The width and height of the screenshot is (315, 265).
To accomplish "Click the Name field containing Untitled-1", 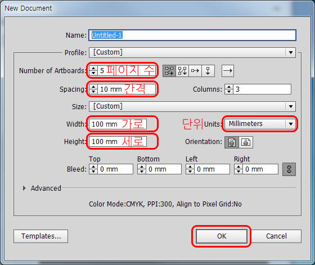I will pos(192,35).
